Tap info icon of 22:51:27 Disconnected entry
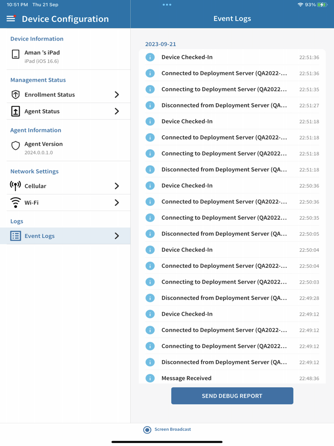The width and height of the screenshot is (334, 446). [150, 105]
